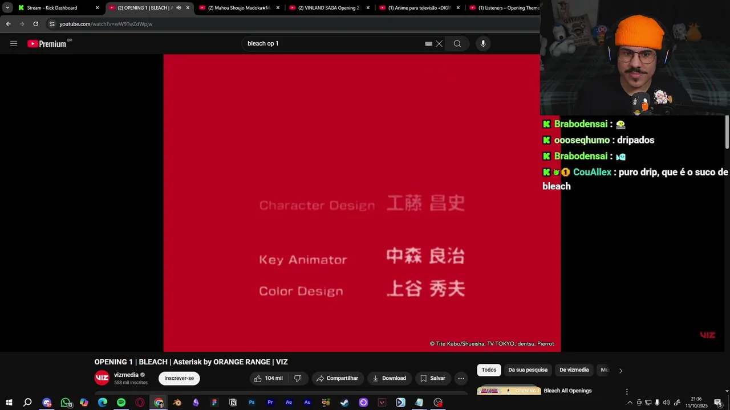The height and width of the screenshot is (410, 730).
Task: Click the video player area
Action: (x=362, y=203)
